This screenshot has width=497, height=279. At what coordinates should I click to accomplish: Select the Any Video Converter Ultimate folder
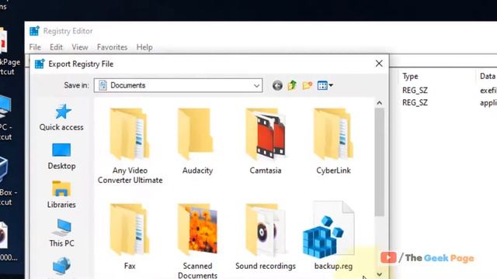coord(130,146)
